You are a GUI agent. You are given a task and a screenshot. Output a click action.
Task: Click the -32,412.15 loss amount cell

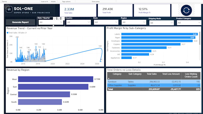point(176,82)
